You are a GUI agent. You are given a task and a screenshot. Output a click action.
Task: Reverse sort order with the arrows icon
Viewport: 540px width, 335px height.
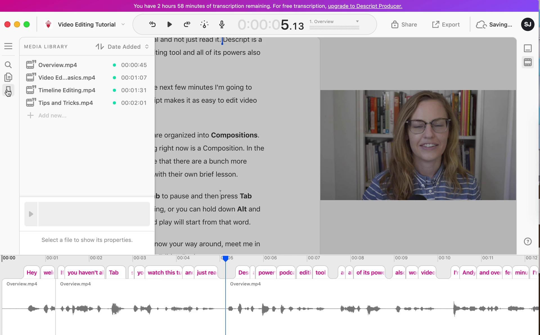point(100,47)
